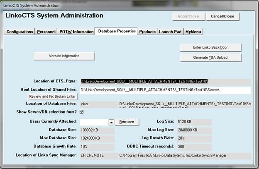Click the Remove button
This screenshot has height=169, width=259.
pos(127,122)
